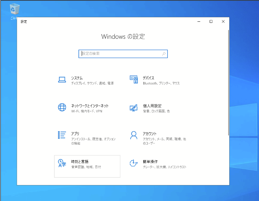Click the Settings window vertical scrollbar
This screenshot has width=259, height=201.
228,83
